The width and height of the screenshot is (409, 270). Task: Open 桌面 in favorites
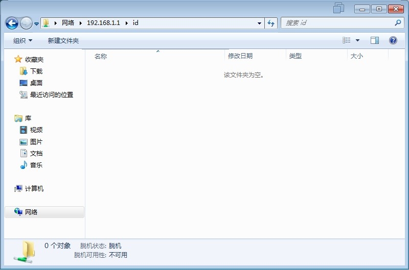tap(36, 83)
